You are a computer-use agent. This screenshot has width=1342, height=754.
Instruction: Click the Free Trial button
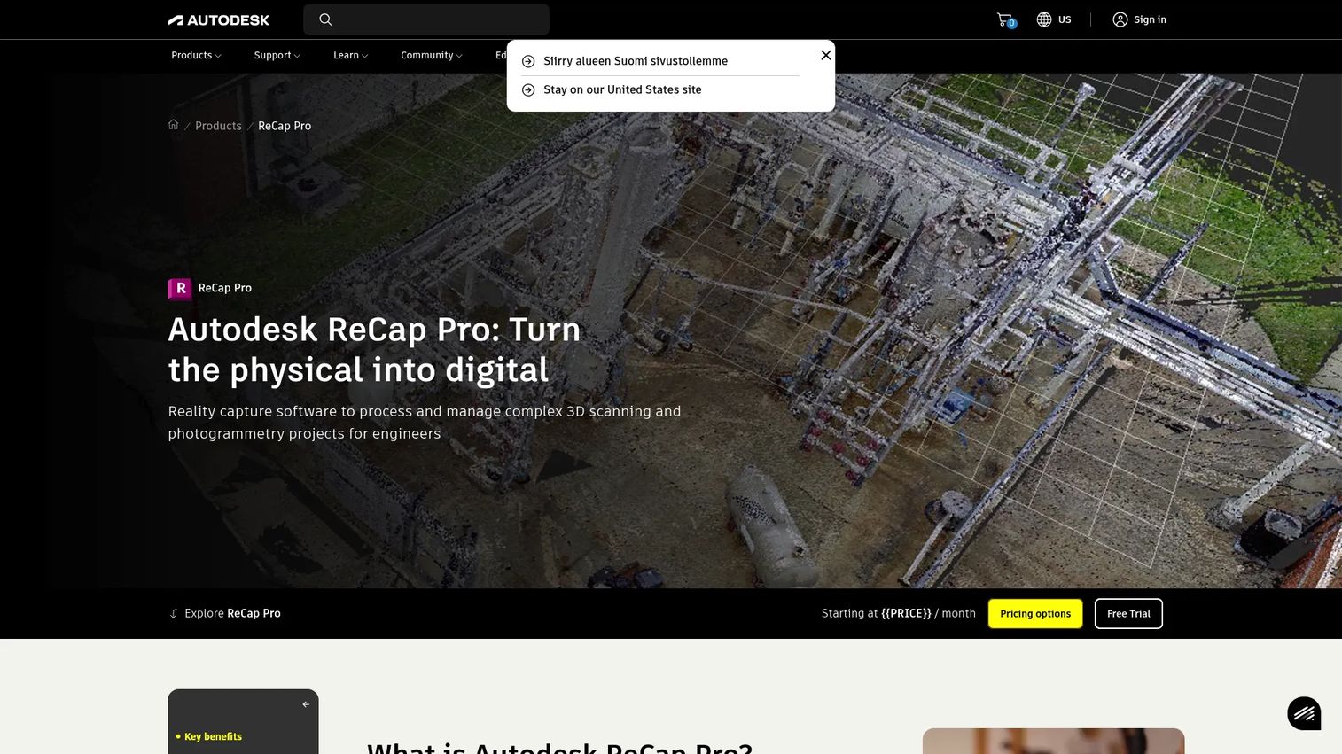[x=1128, y=613]
